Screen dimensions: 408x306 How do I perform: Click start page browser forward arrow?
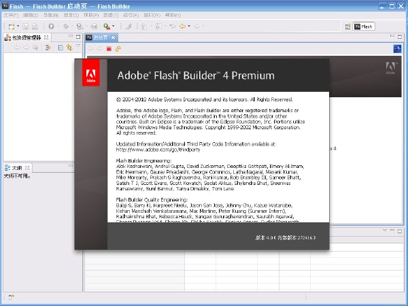pyautogui.click(x=100, y=49)
